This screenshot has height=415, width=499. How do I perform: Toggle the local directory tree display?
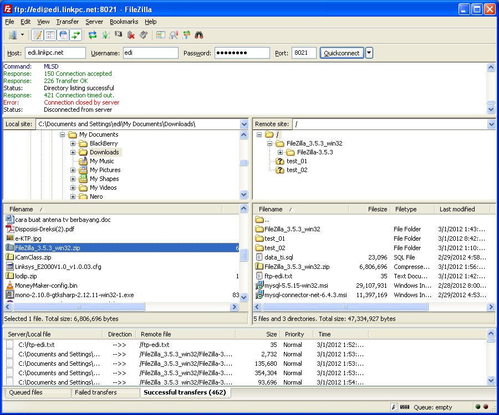coord(50,35)
